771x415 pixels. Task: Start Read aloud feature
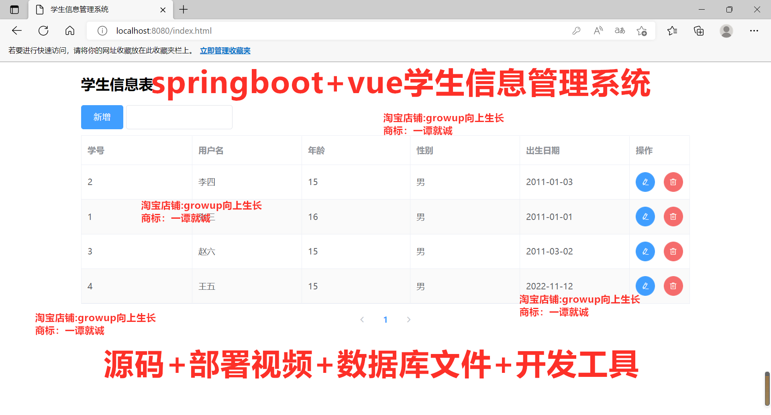(598, 31)
